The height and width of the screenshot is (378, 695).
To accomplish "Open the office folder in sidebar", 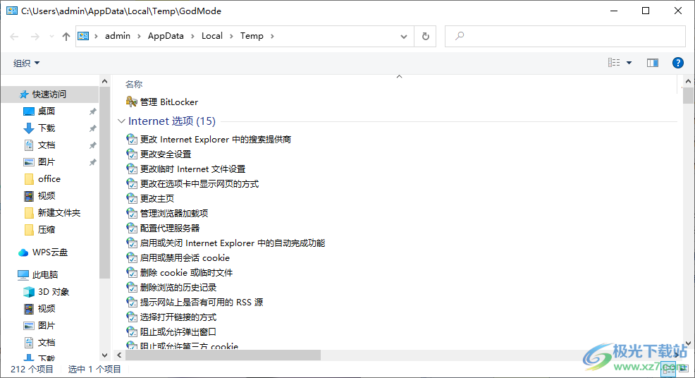I will point(49,179).
